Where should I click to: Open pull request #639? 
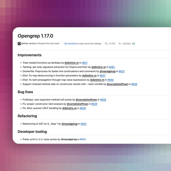click(x=83, y=108)
